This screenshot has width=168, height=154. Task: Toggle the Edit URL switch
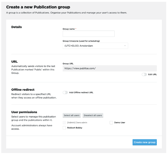tap(144, 74)
